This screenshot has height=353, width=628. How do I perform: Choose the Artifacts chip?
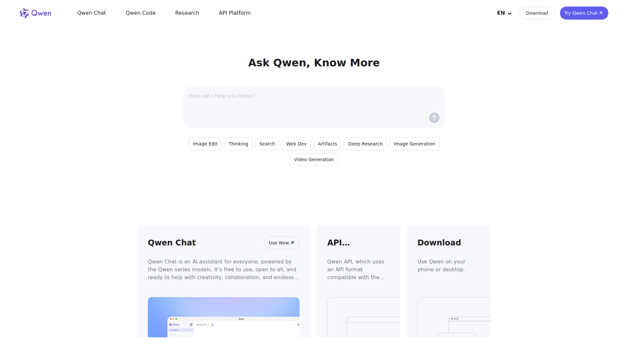click(327, 144)
